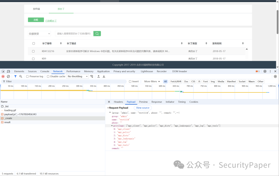Switch to the Console tab
Image resolution: width=279 pixels, height=176 pixels.
point(45,71)
